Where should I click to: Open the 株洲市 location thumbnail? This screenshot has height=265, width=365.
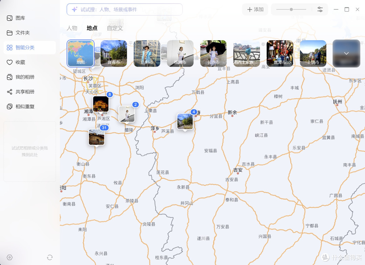pos(180,53)
